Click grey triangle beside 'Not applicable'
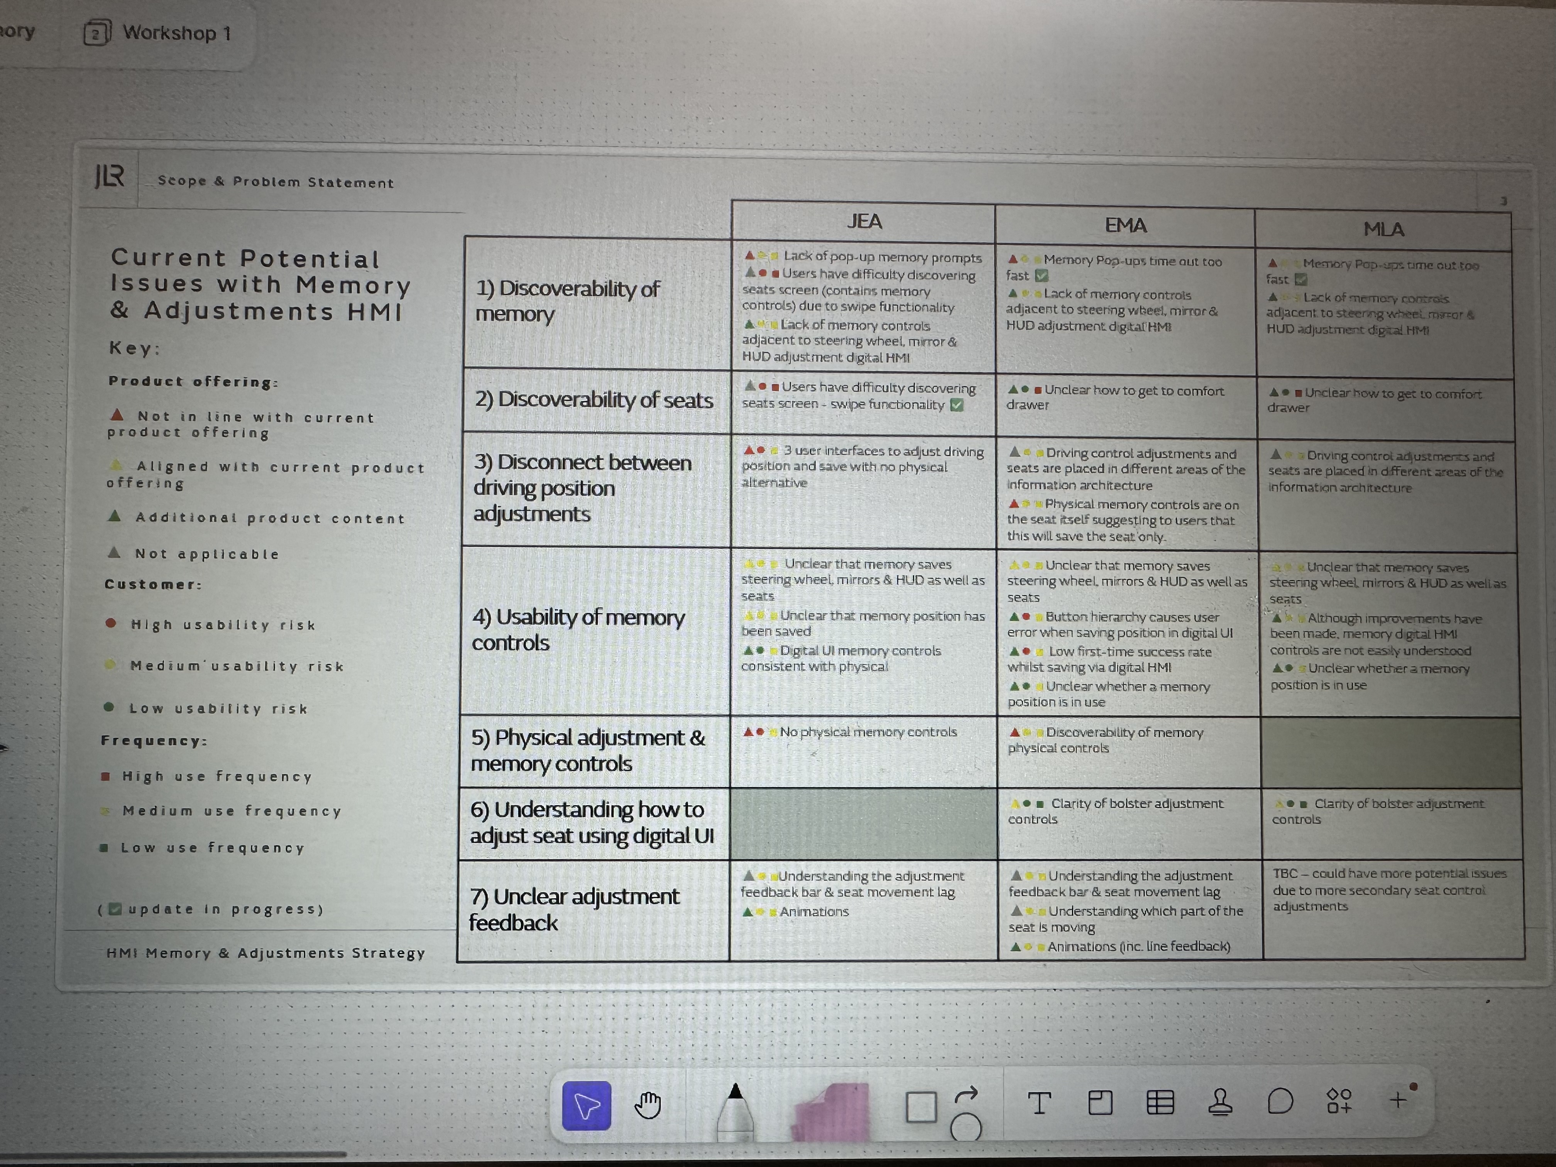Screen dimensions: 1556x1167 tap(114, 552)
